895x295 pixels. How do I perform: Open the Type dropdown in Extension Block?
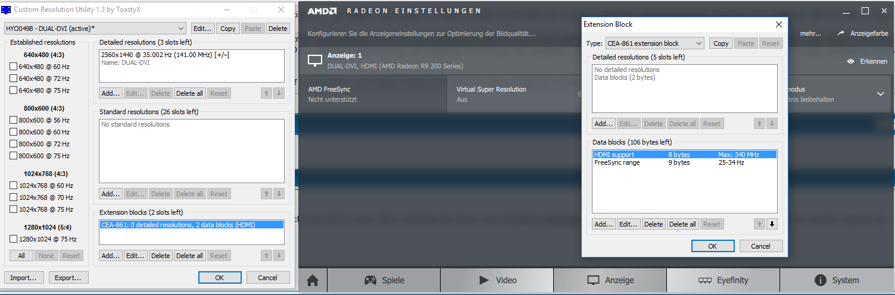pos(654,43)
